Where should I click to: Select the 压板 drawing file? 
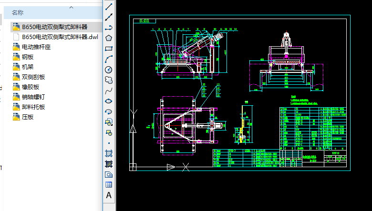pyautogui.click(x=28, y=117)
